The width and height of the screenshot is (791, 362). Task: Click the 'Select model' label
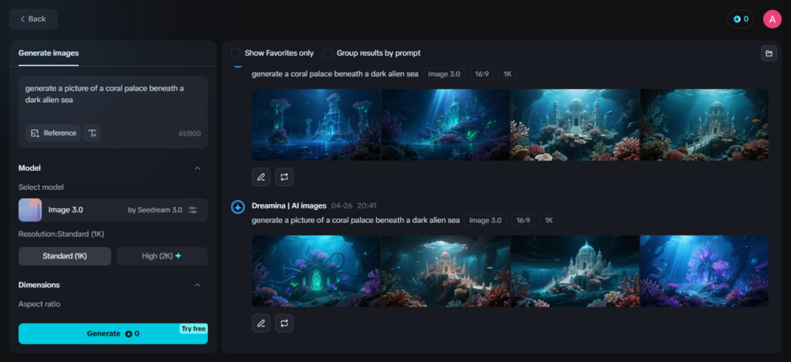[x=42, y=187]
